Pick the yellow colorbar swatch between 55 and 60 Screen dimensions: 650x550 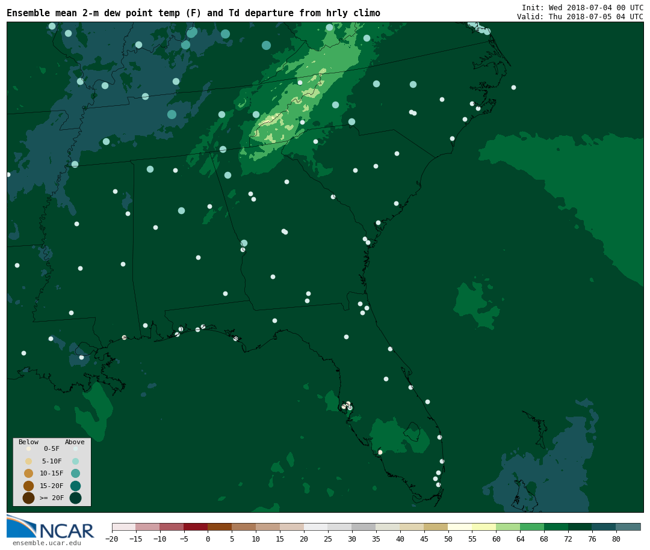484,527
